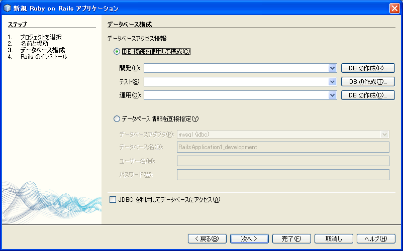Click step 2 名前と場所 text
Image resolution: width=403 pixels, height=251 pixels.
tap(34, 43)
